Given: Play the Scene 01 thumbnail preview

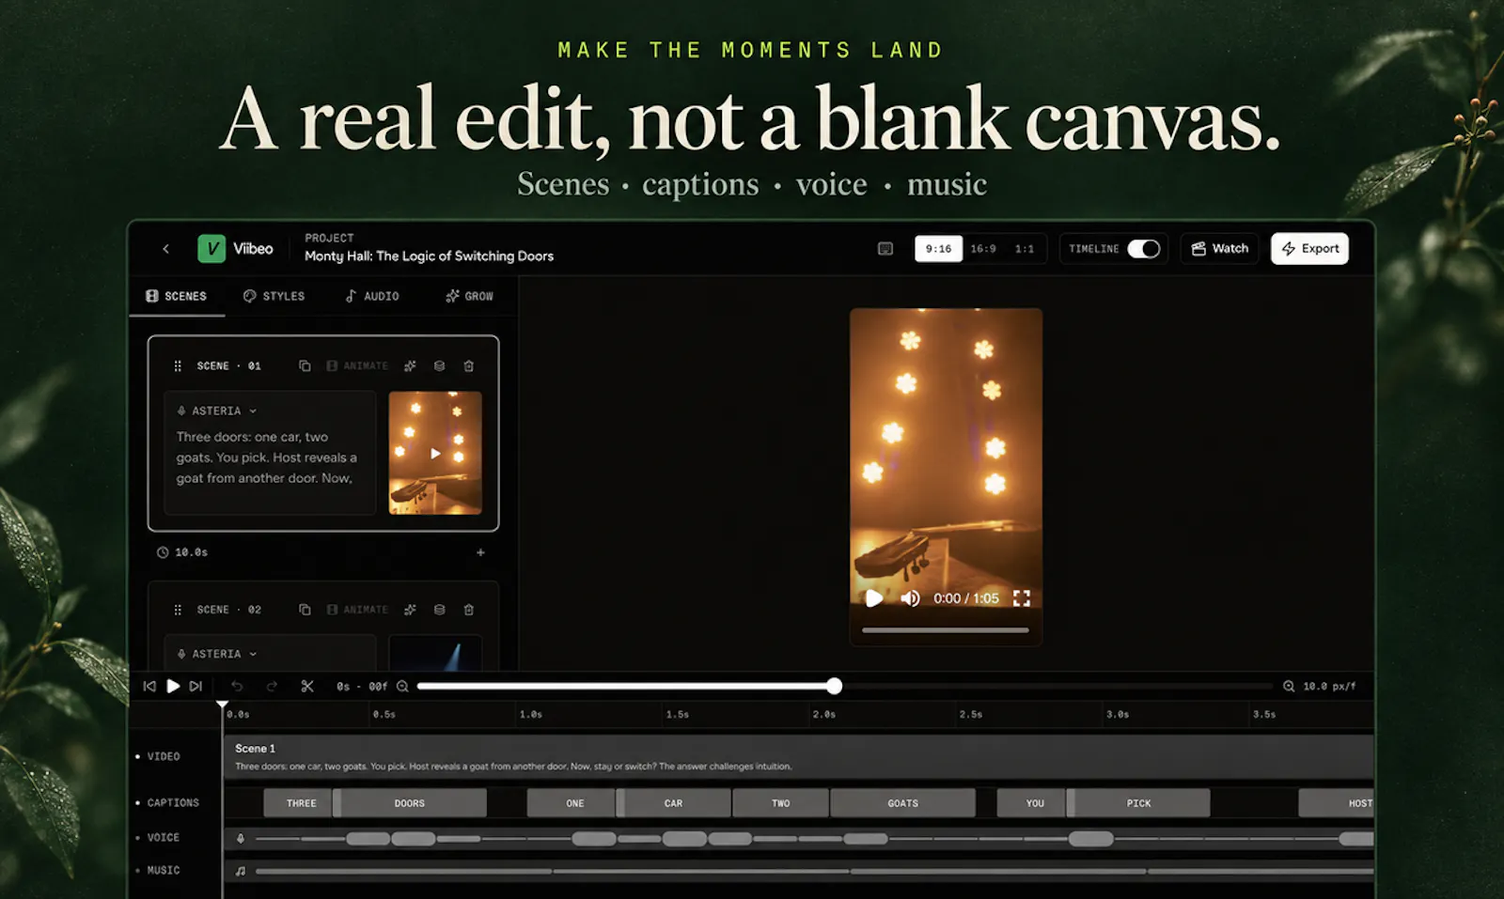Looking at the screenshot, I should coord(435,453).
